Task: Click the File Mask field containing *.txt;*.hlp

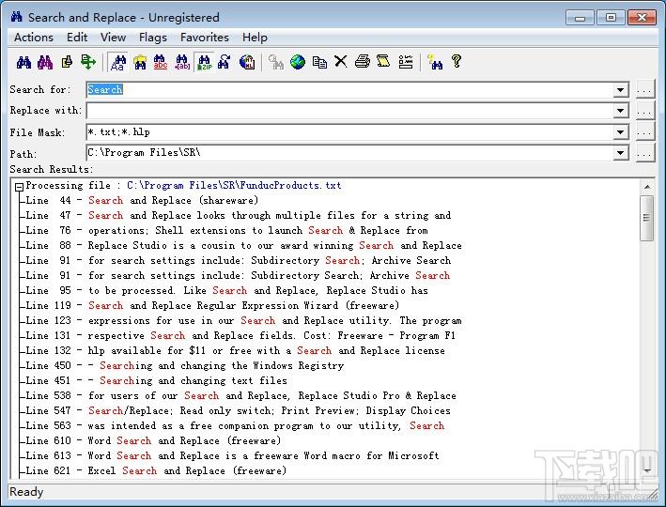Action: pyautogui.click(x=349, y=132)
